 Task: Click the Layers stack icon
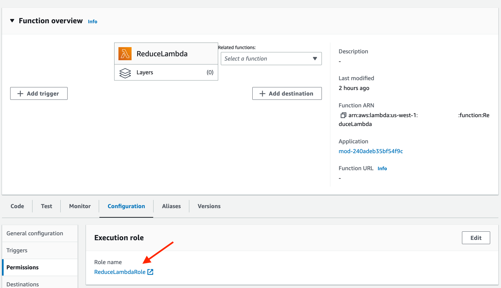point(125,73)
